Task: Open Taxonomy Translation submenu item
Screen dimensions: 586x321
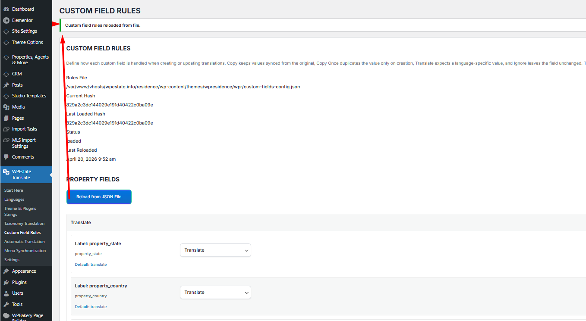Action: coord(24,224)
